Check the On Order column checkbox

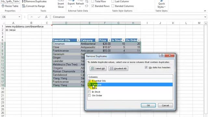[89, 96]
